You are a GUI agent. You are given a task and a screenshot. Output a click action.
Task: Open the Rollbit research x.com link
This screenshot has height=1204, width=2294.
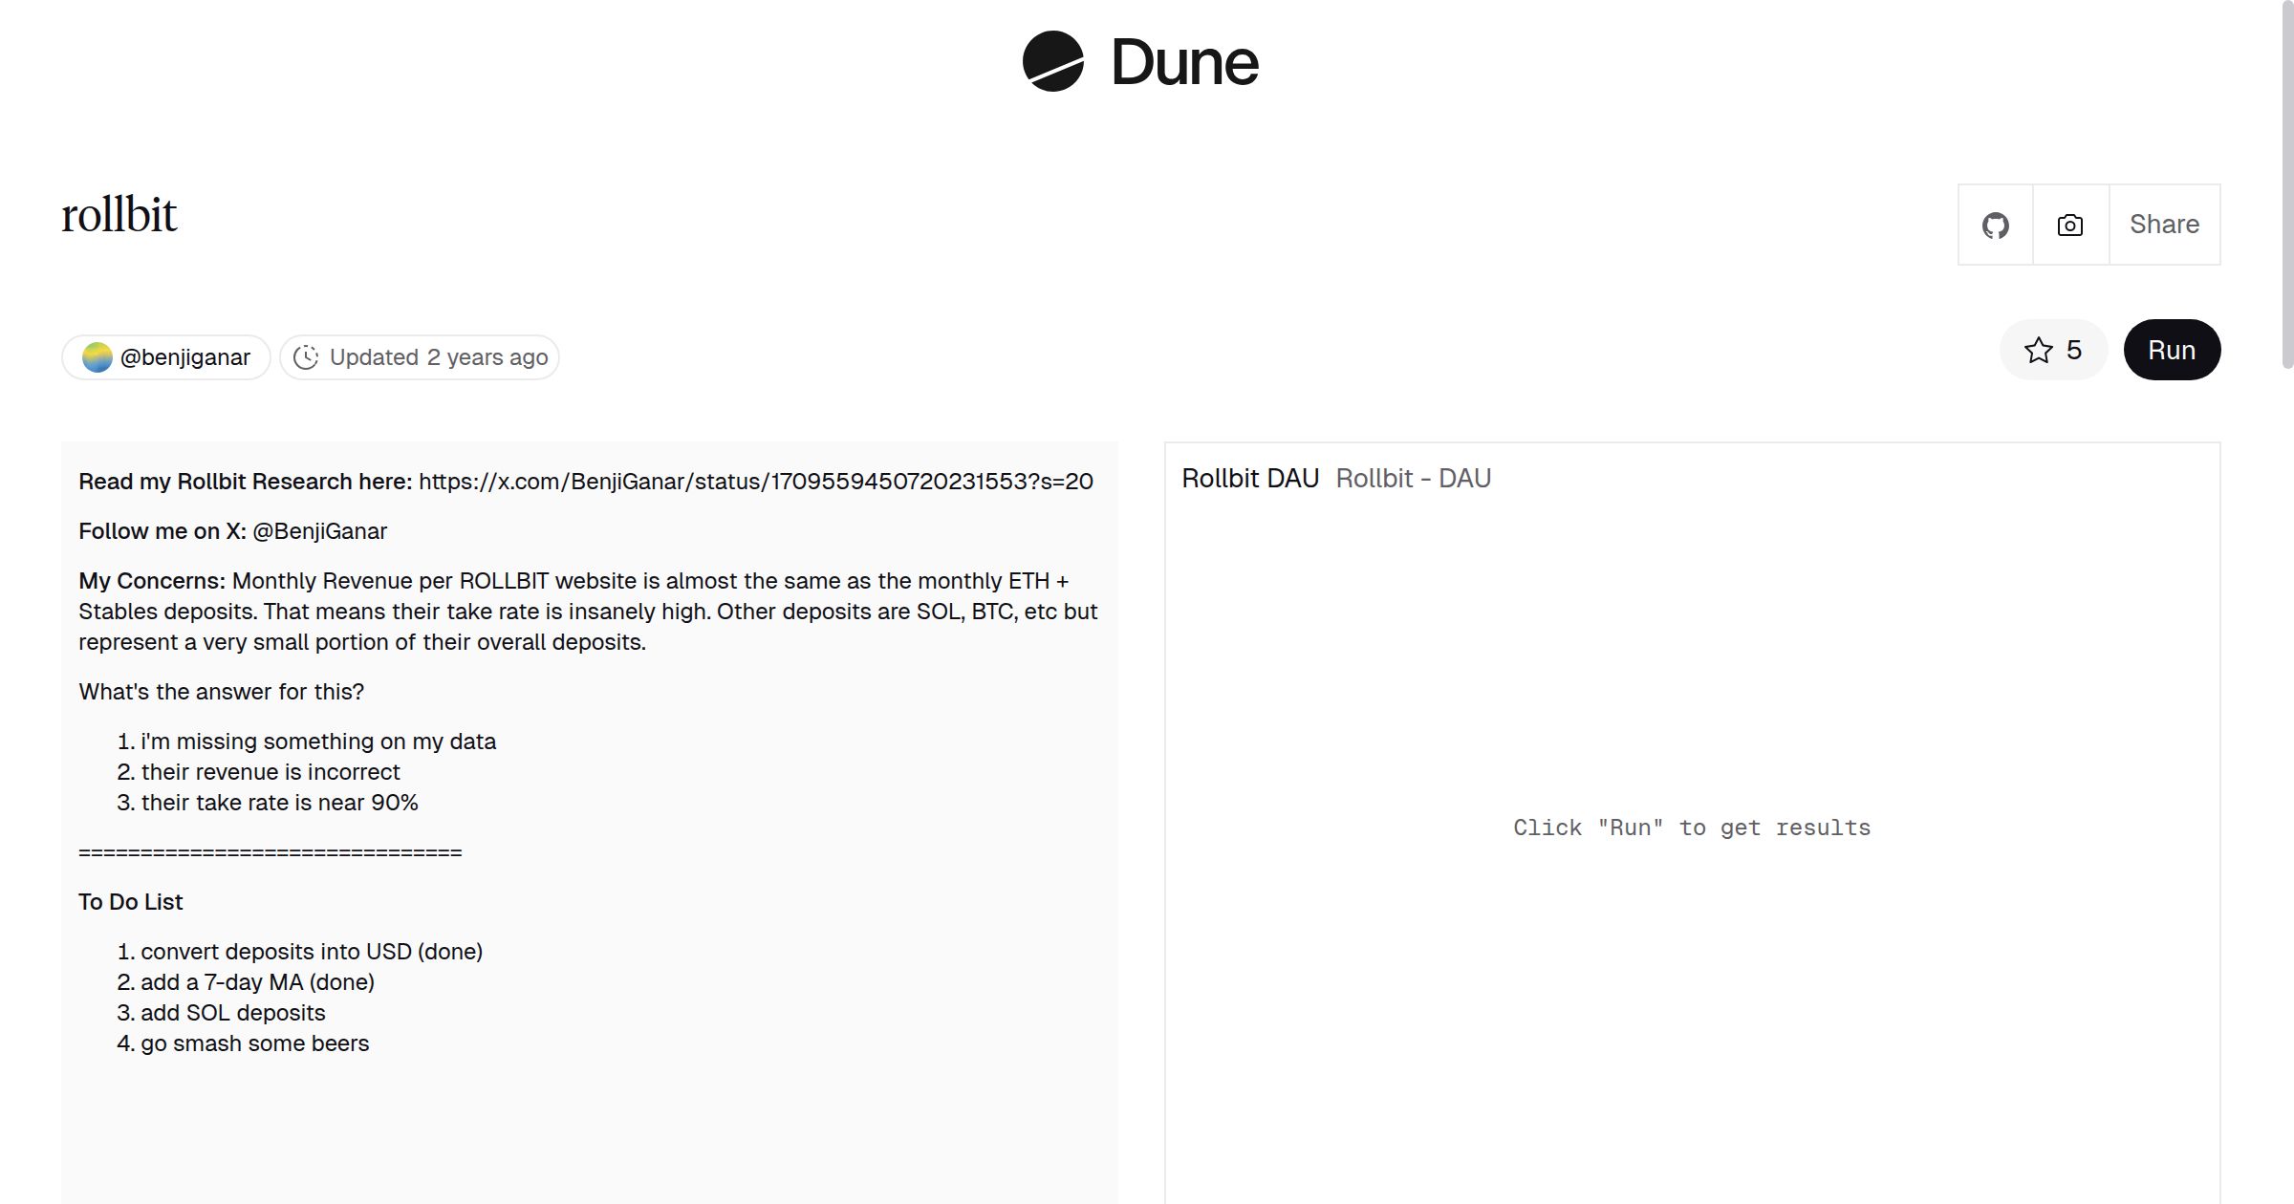point(755,482)
